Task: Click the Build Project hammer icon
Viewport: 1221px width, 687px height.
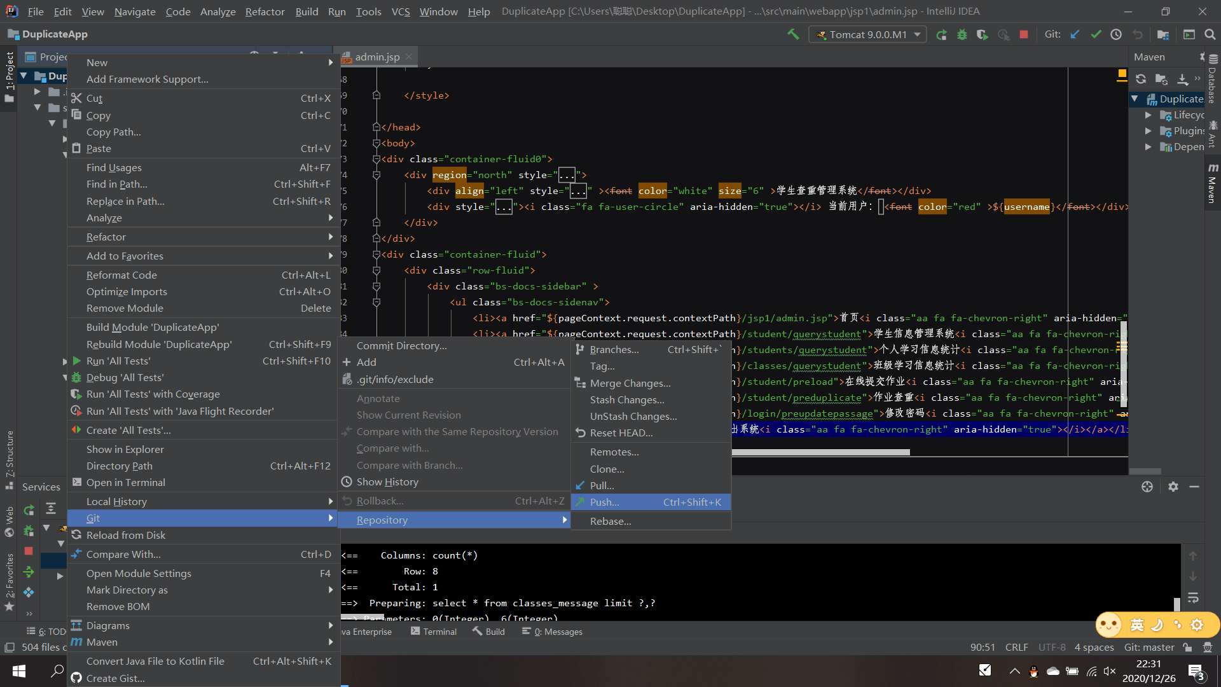Action: 793,34
